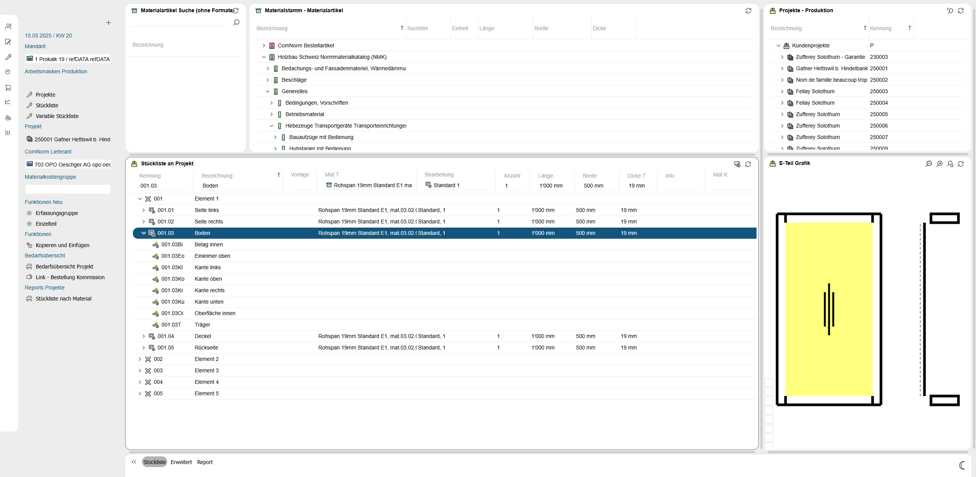The height and width of the screenshot is (477, 976).
Task: Switch to the Erweitert tab
Action: (x=181, y=462)
